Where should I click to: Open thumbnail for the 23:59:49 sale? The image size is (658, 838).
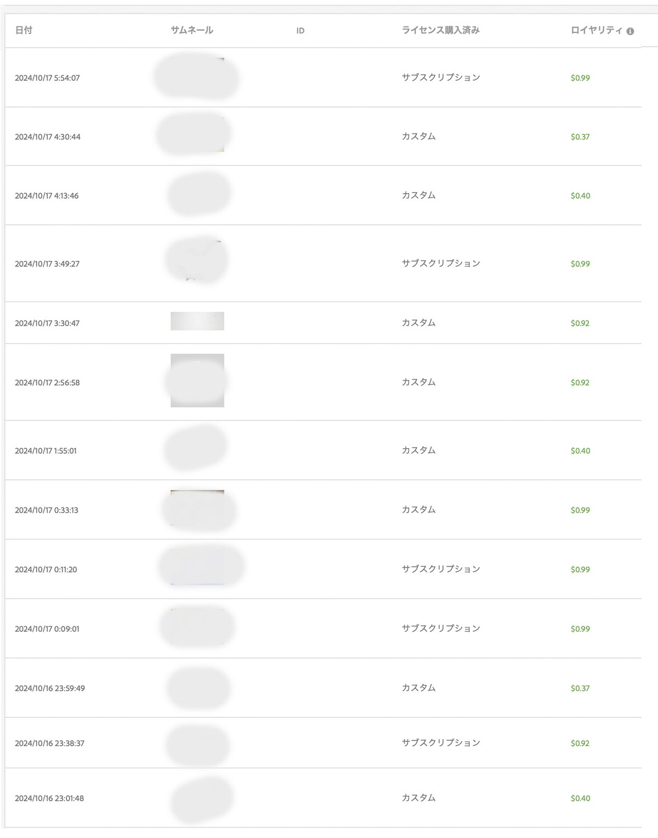[197, 688]
